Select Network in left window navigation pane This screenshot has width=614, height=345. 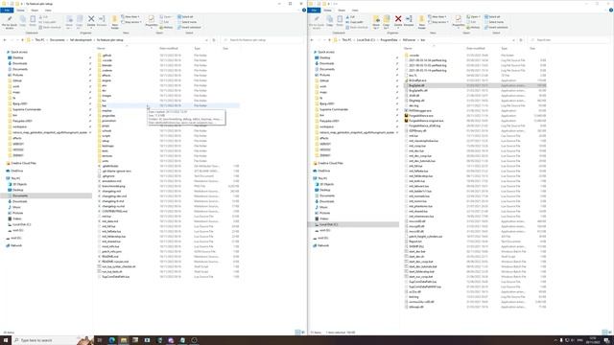click(x=16, y=245)
